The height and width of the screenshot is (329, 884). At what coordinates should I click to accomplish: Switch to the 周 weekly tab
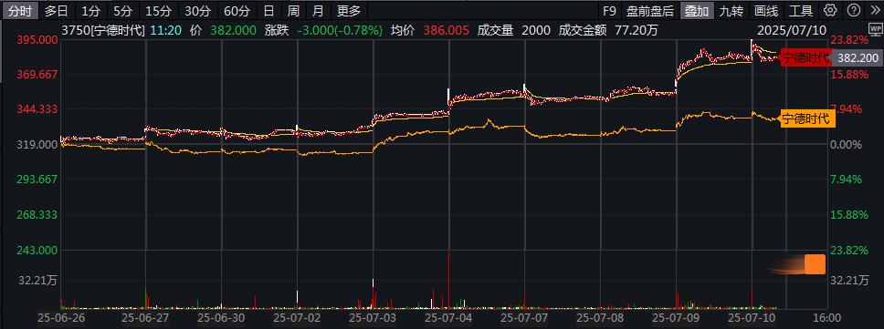293,10
